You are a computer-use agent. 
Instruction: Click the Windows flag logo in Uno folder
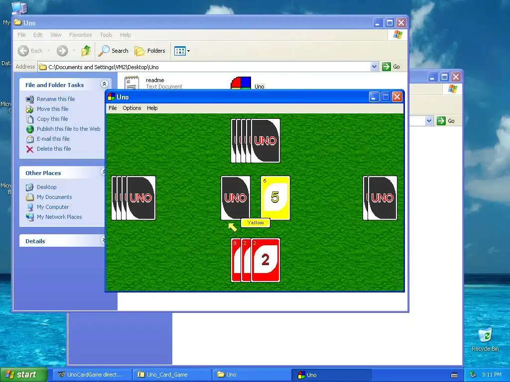(x=397, y=35)
